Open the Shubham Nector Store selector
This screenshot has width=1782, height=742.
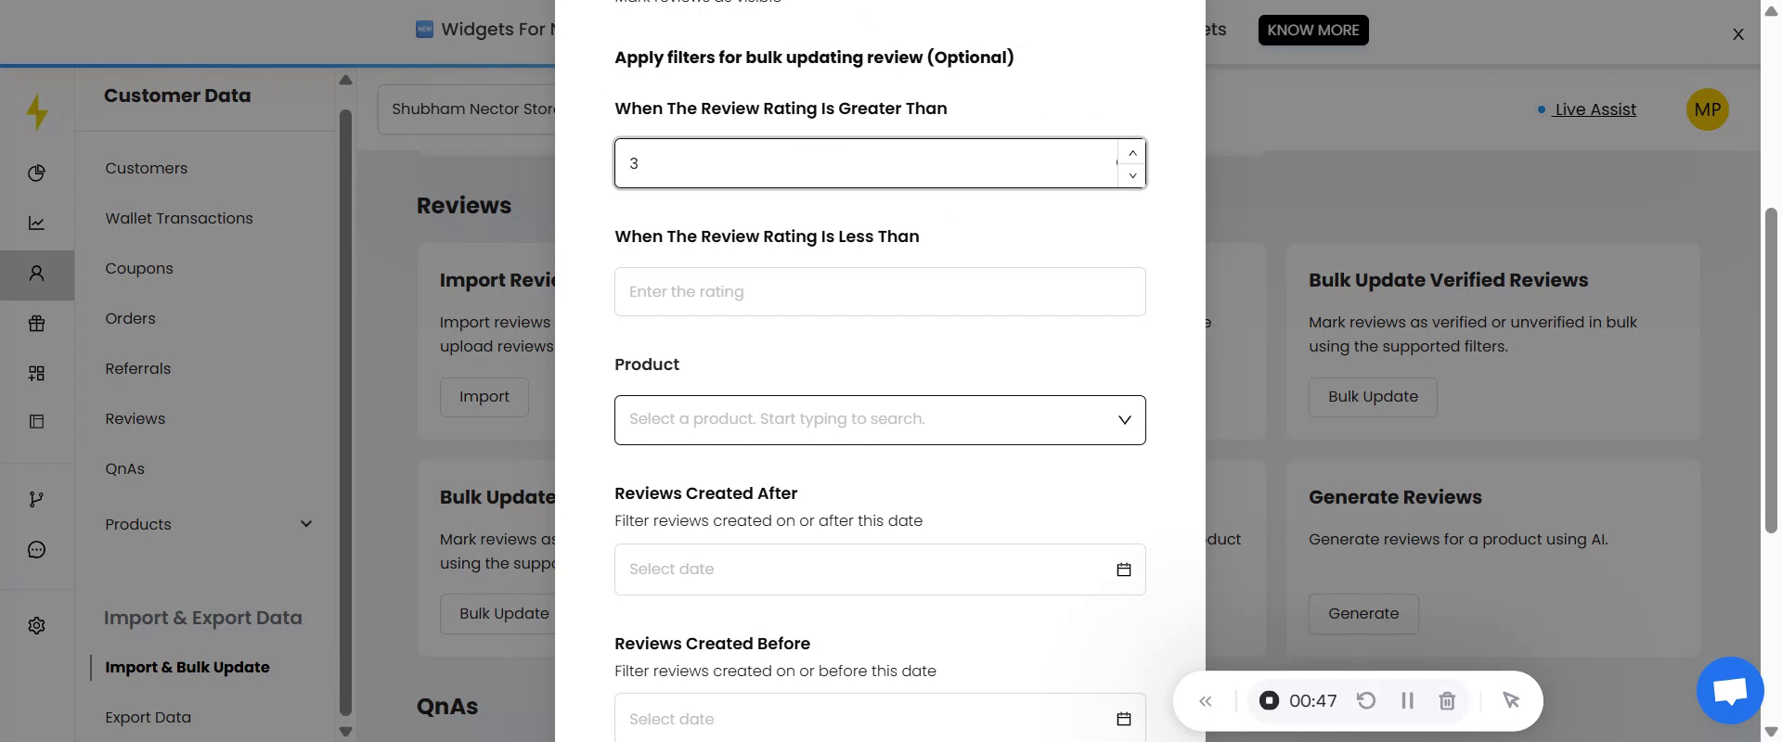tap(466, 109)
